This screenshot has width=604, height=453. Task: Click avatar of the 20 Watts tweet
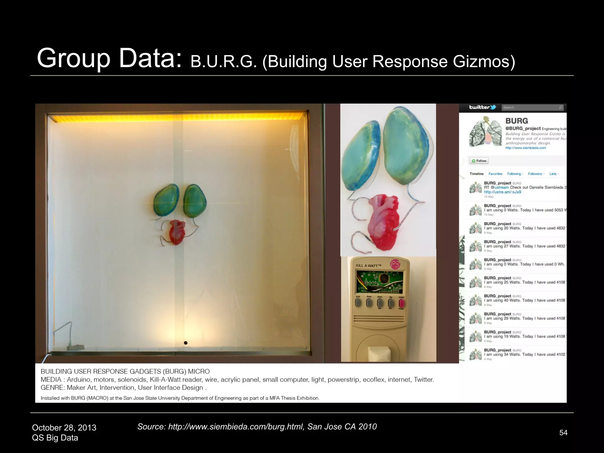475,228
